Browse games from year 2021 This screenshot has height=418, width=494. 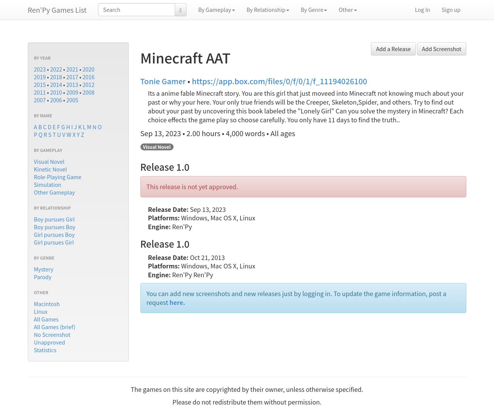72,70
